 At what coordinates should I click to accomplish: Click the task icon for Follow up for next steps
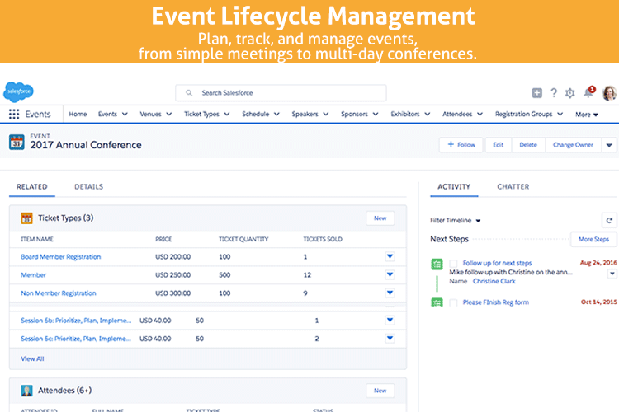coord(437,265)
